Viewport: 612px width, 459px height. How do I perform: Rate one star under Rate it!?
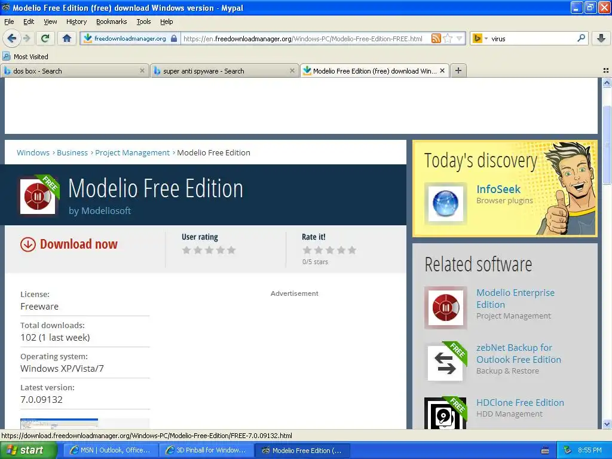pos(307,250)
